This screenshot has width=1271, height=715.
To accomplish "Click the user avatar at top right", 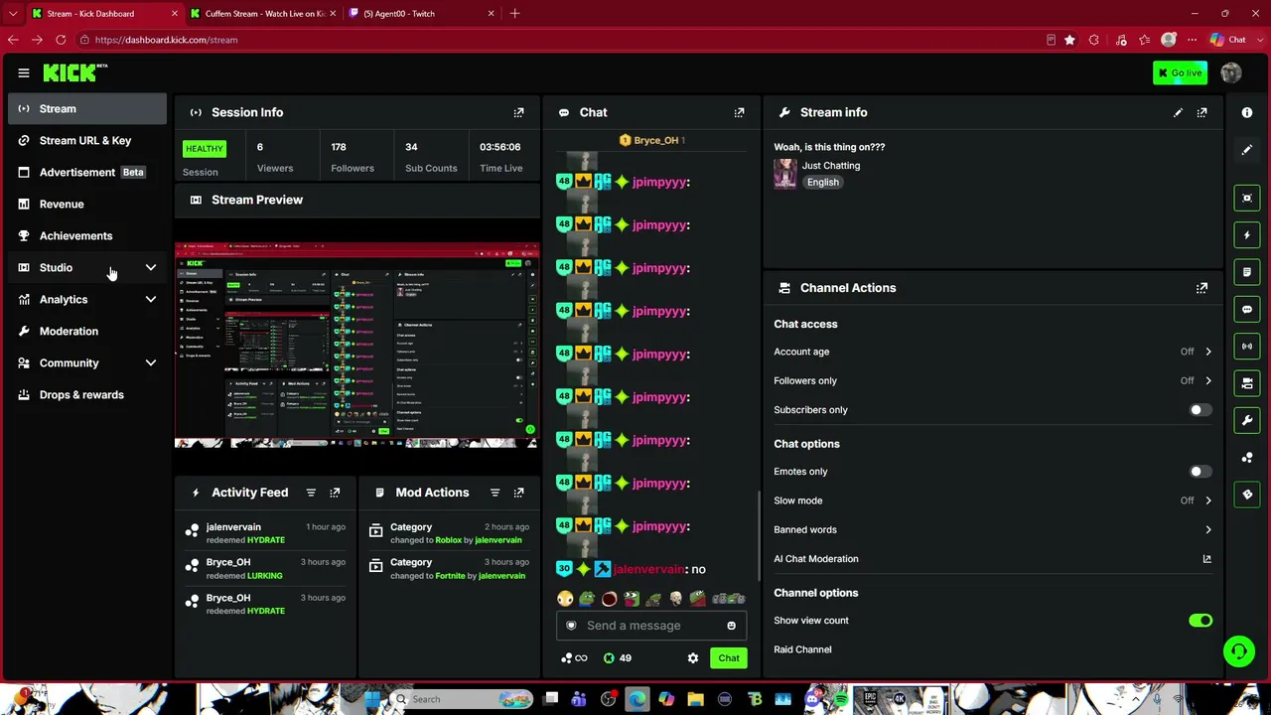I will pyautogui.click(x=1231, y=72).
